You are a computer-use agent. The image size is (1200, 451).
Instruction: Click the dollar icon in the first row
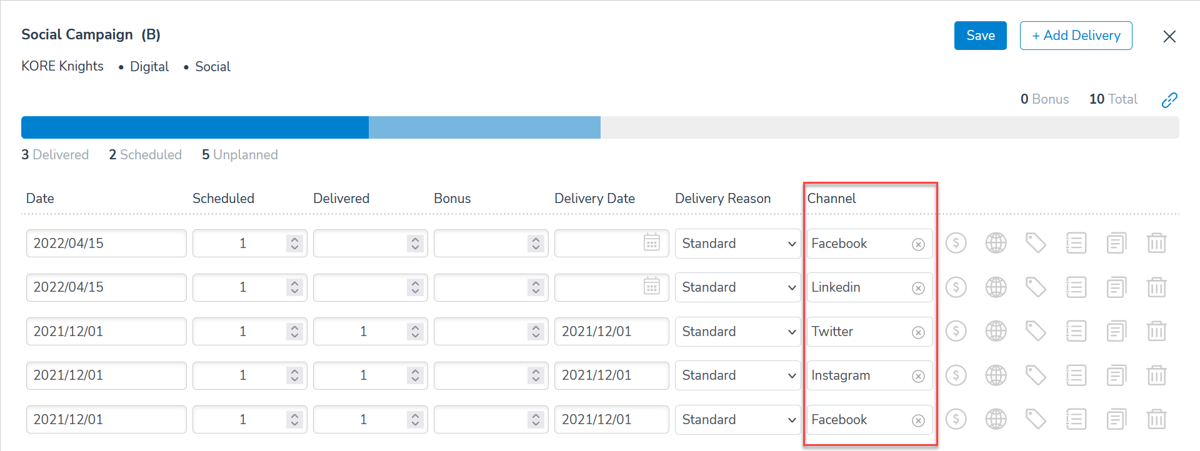[x=956, y=243]
